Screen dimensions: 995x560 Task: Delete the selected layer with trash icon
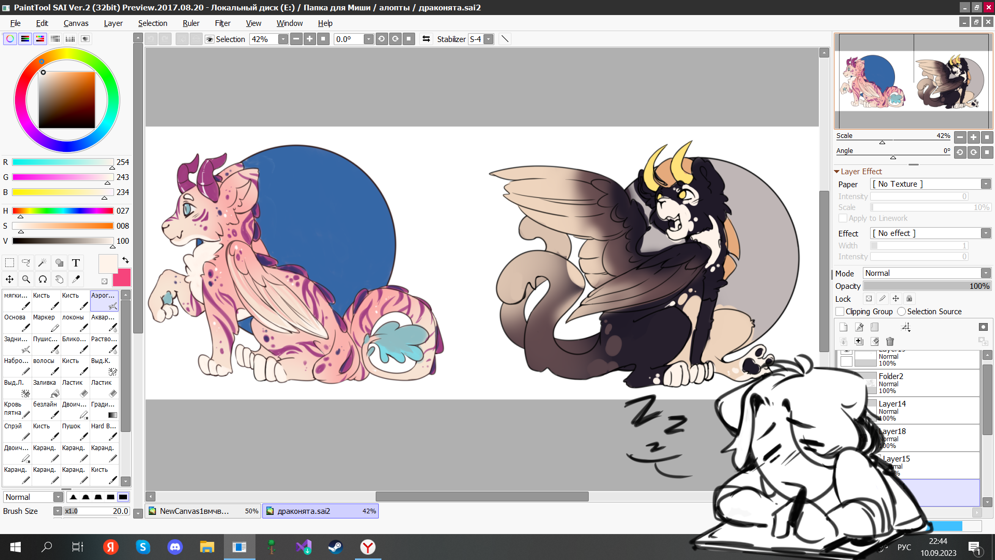(x=890, y=341)
